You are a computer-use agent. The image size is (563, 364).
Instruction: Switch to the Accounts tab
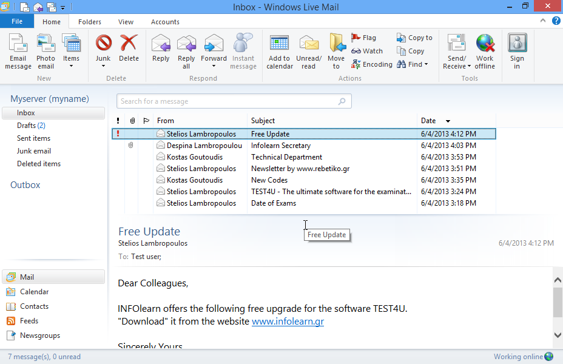click(165, 22)
